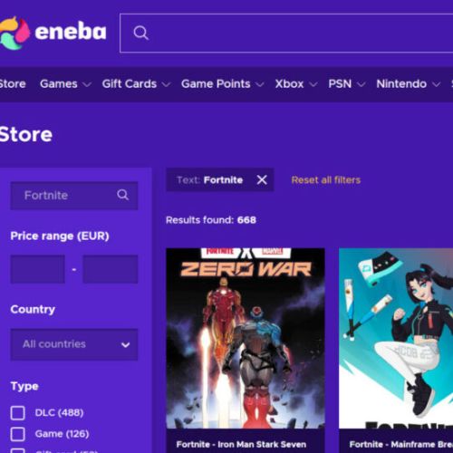453x453 pixels.
Task: Open the Xbox navigation menu
Action: 296,84
